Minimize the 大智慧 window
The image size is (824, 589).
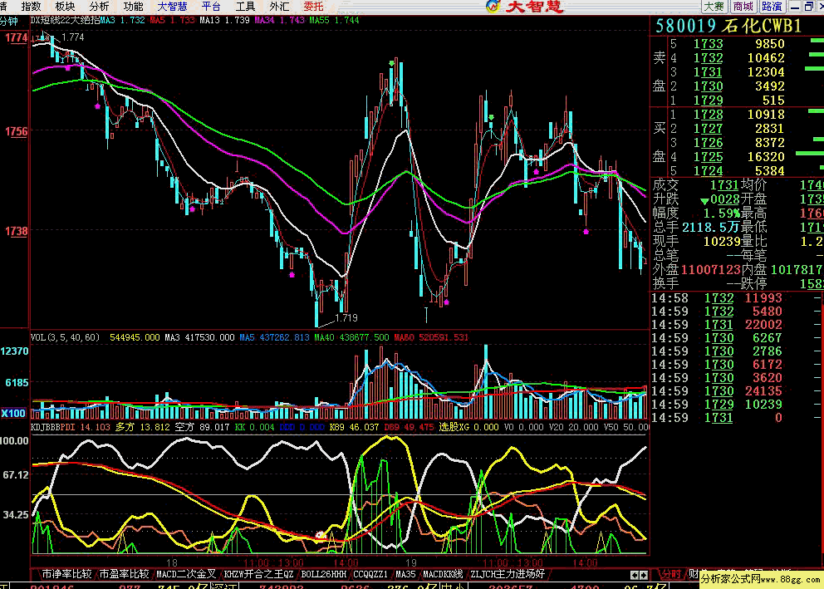pos(796,7)
